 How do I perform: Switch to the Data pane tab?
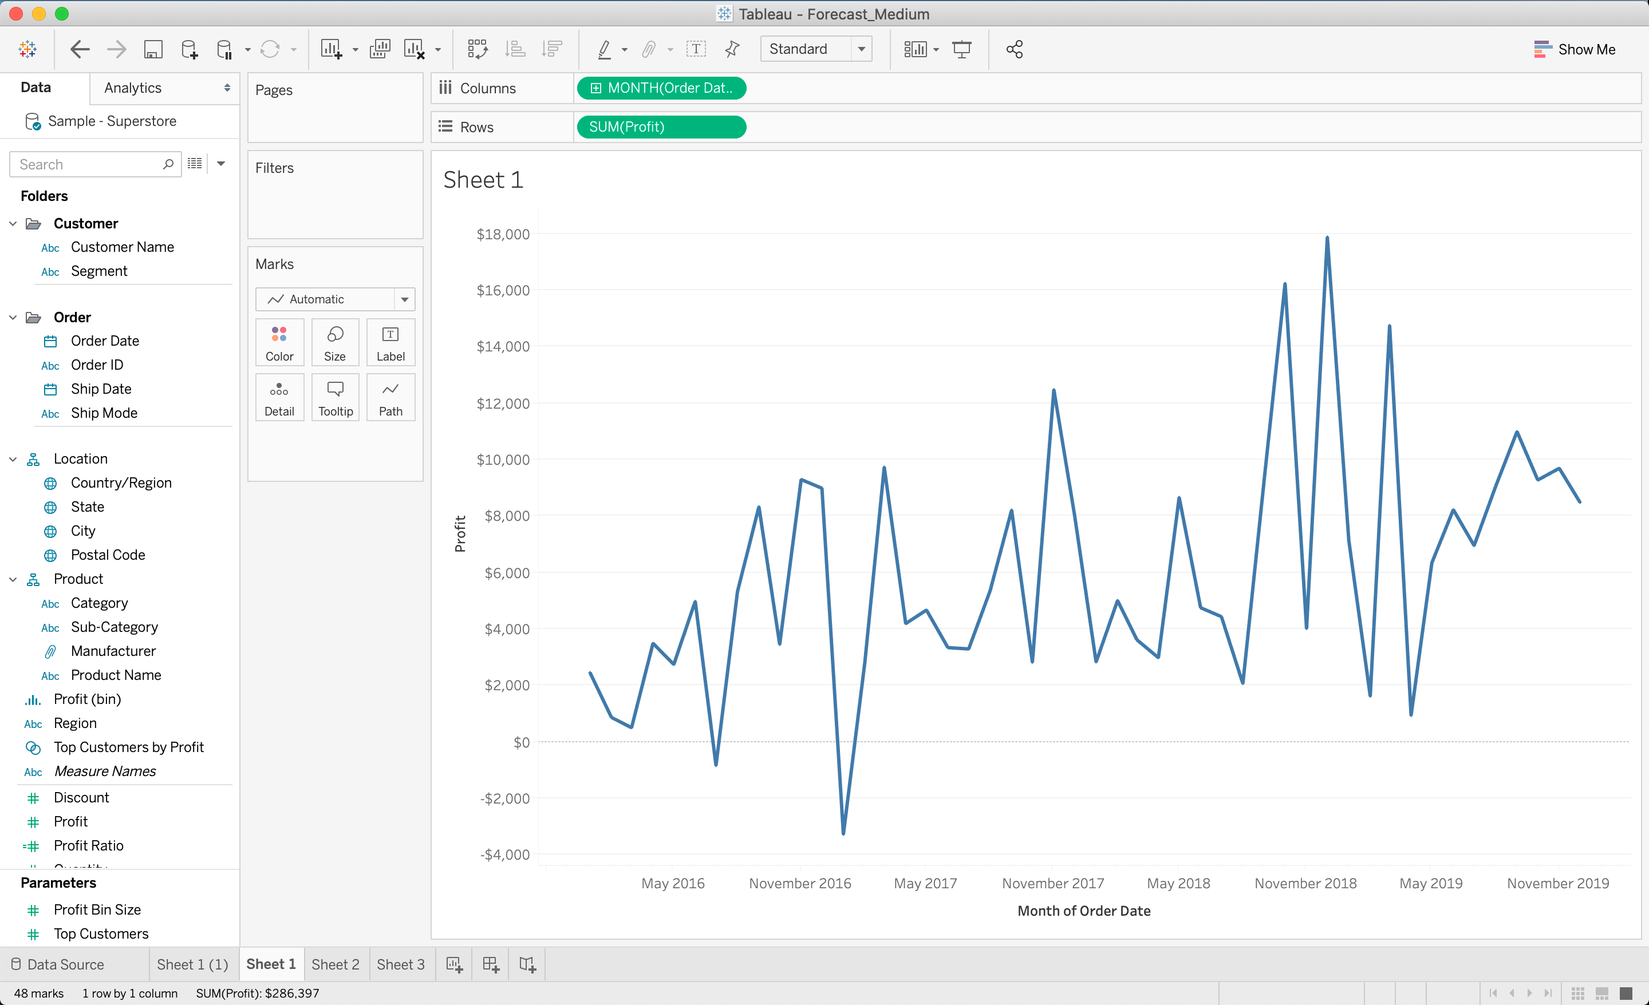pos(35,88)
